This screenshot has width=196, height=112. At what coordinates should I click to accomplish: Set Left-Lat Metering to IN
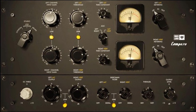158,9
